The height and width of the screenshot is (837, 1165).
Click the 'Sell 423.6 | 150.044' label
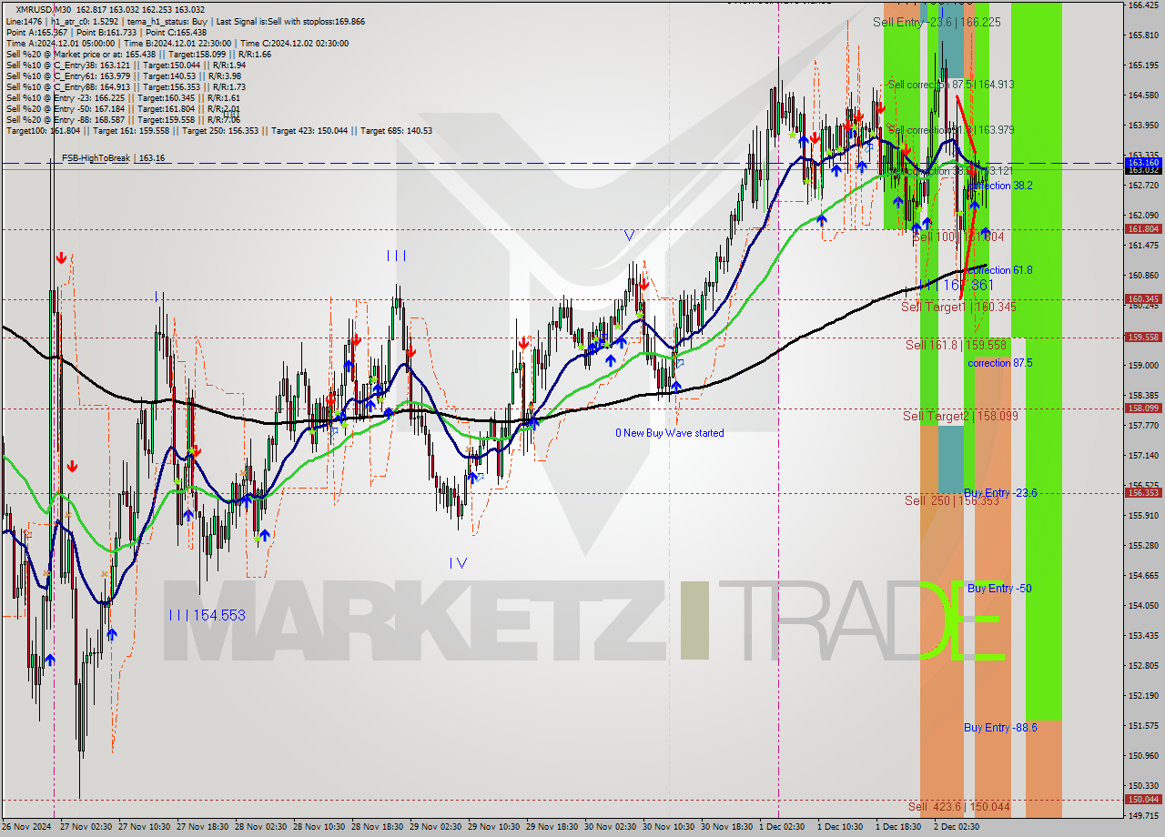pos(959,807)
